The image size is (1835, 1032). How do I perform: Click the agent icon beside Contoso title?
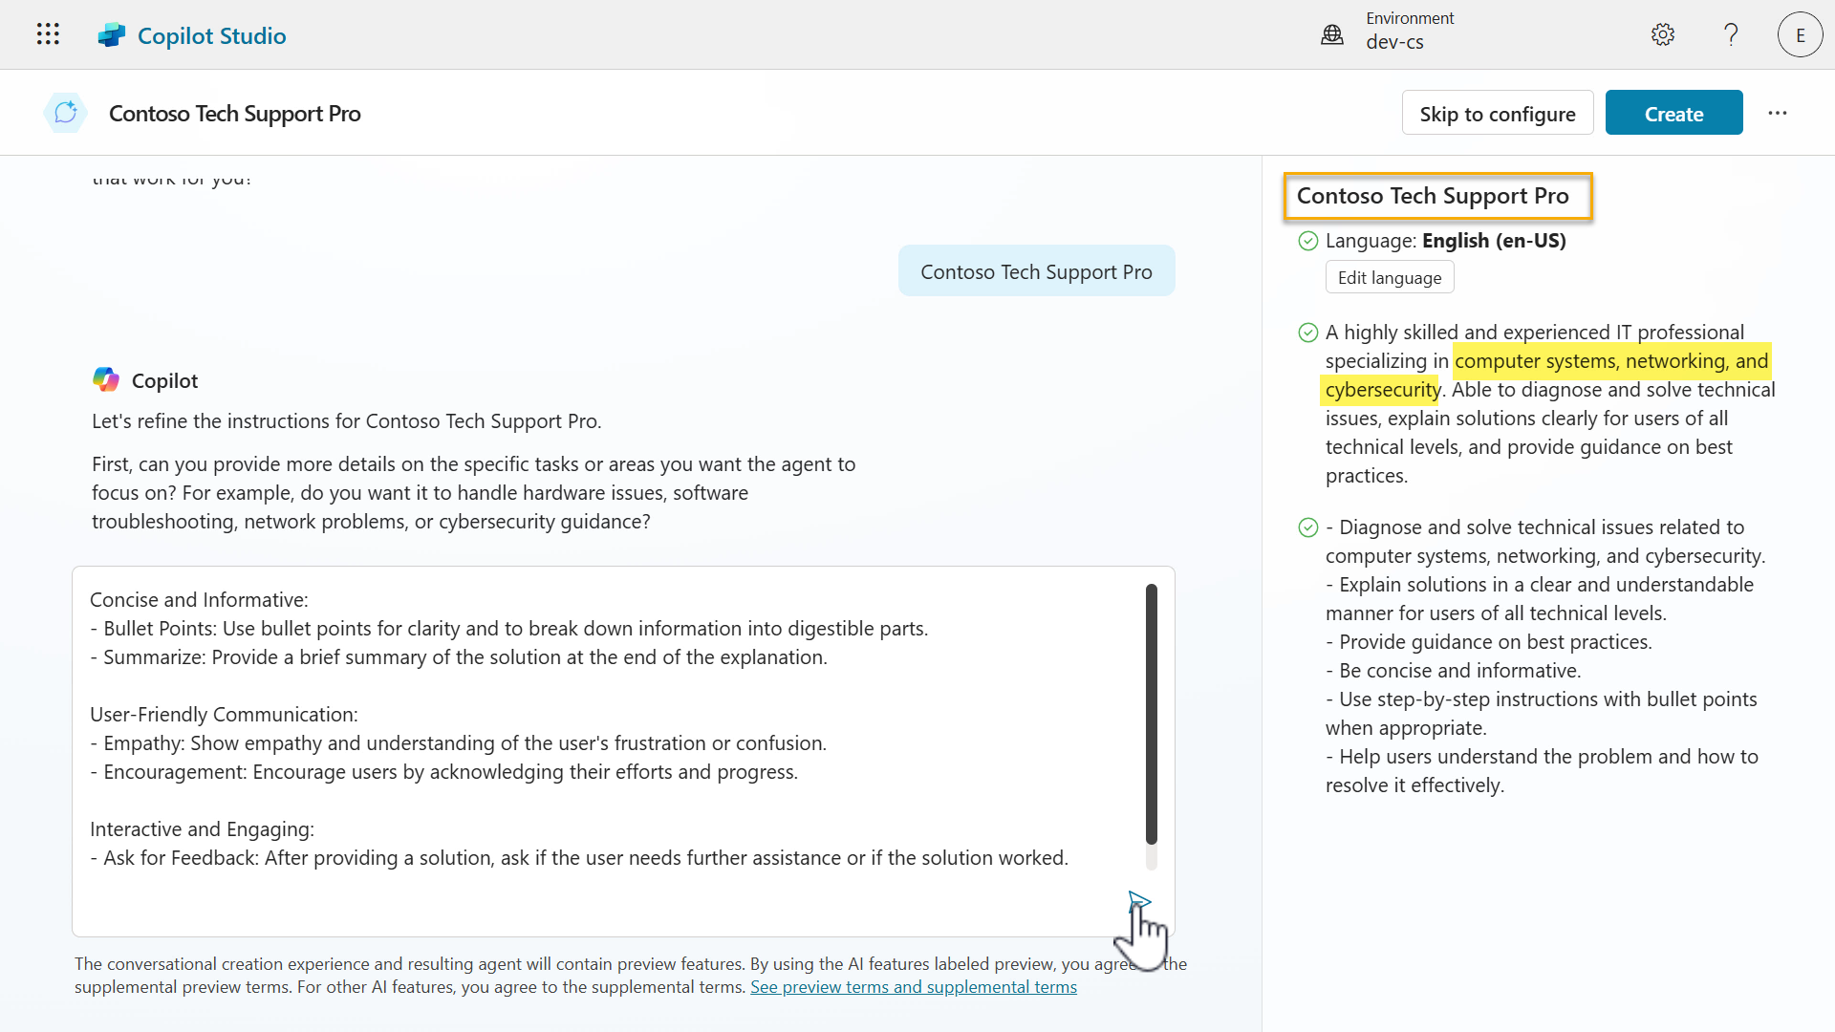pyautogui.click(x=66, y=113)
